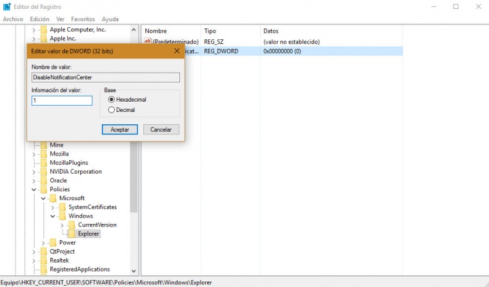Select the RegisteredApplications key label
Screen dimensions: 489x287
[80, 269]
